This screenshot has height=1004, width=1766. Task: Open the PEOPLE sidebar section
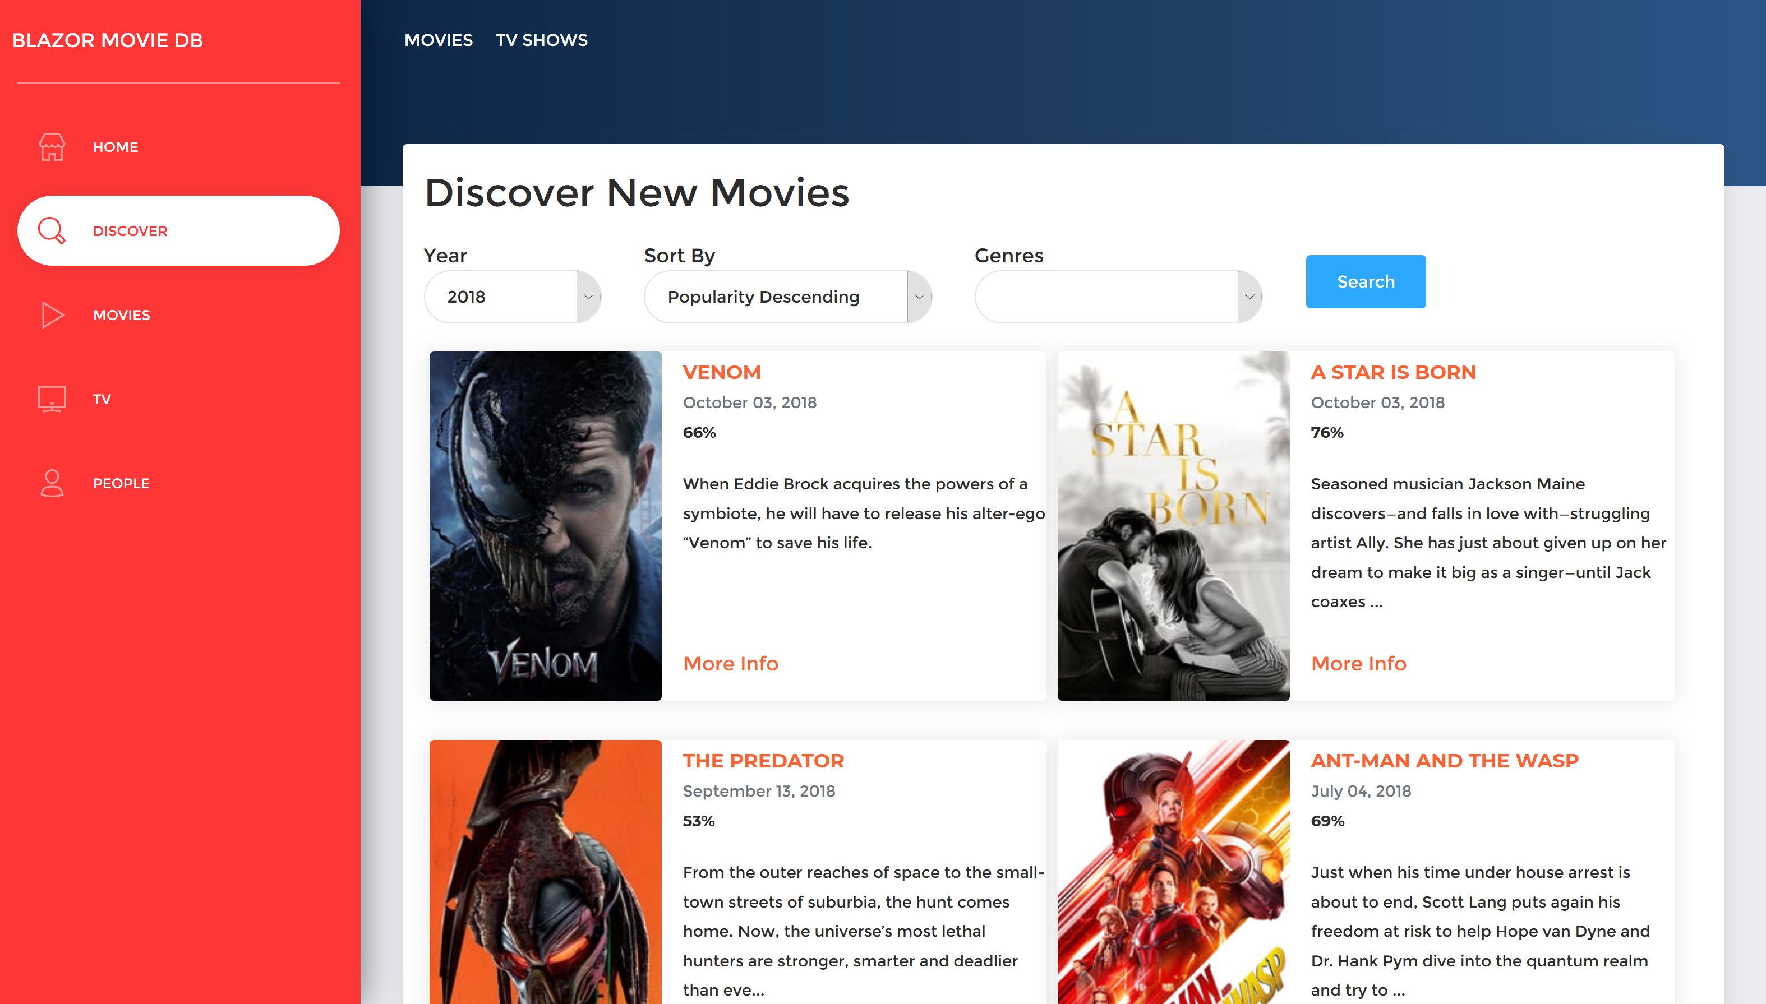pyautogui.click(x=178, y=483)
